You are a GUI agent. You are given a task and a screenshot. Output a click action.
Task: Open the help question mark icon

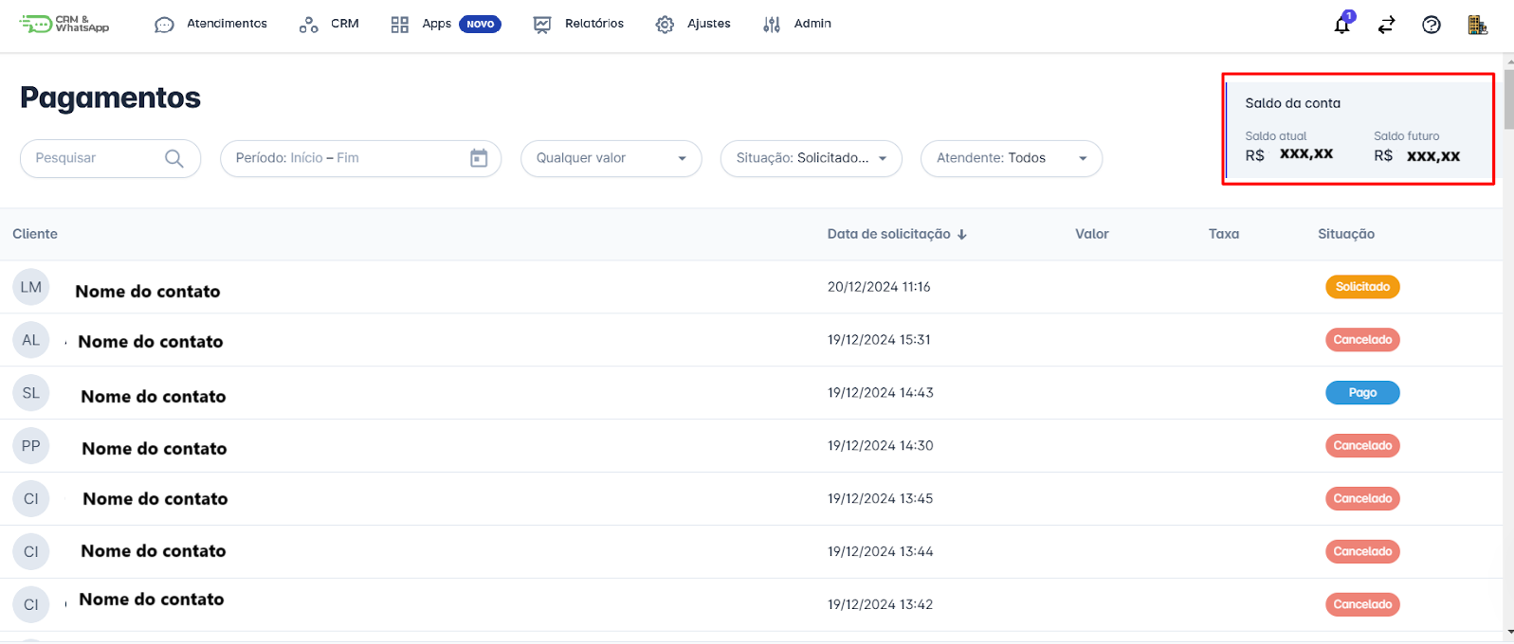pyautogui.click(x=1431, y=25)
